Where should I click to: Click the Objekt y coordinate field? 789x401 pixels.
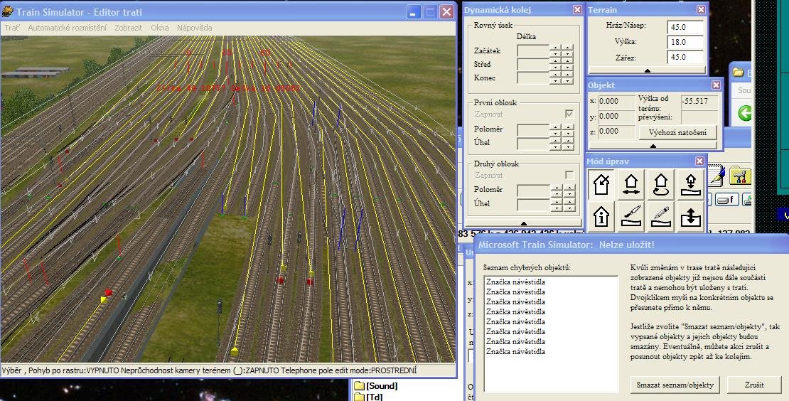616,116
